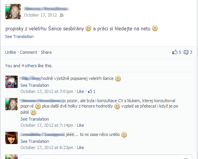Click the friends audience icon beside post date

(62, 15)
